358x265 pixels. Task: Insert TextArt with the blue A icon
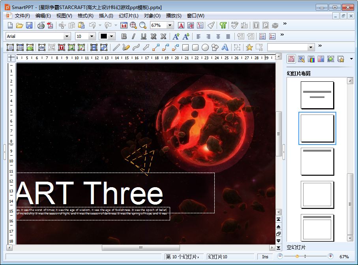pos(225,47)
